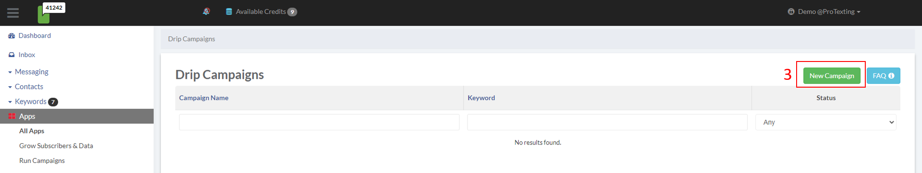Click the green New Campaign button
This screenshot has width=922, height=173.
pos(832,76)
